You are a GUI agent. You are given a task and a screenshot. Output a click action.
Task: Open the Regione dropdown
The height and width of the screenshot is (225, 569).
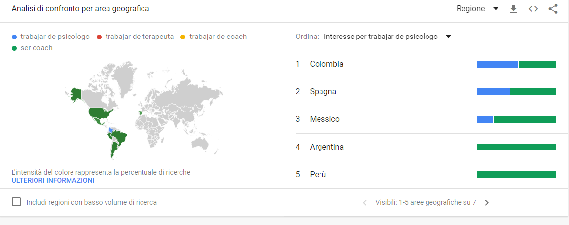click(x=477, y=9)
